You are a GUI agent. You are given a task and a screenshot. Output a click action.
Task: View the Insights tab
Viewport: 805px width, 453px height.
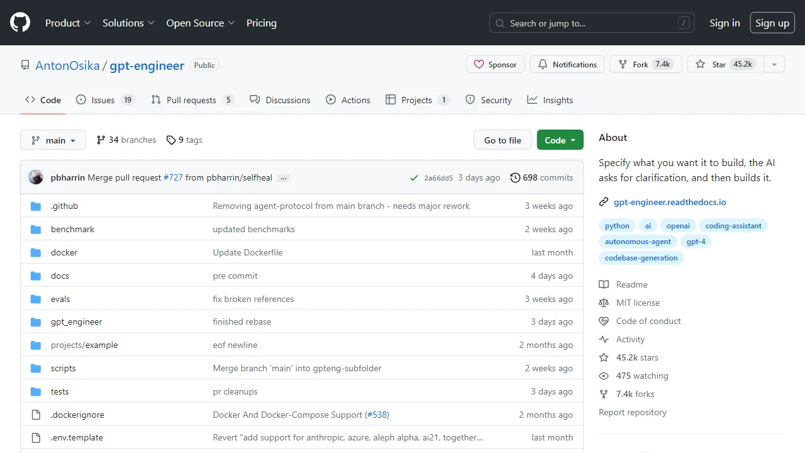550,100
